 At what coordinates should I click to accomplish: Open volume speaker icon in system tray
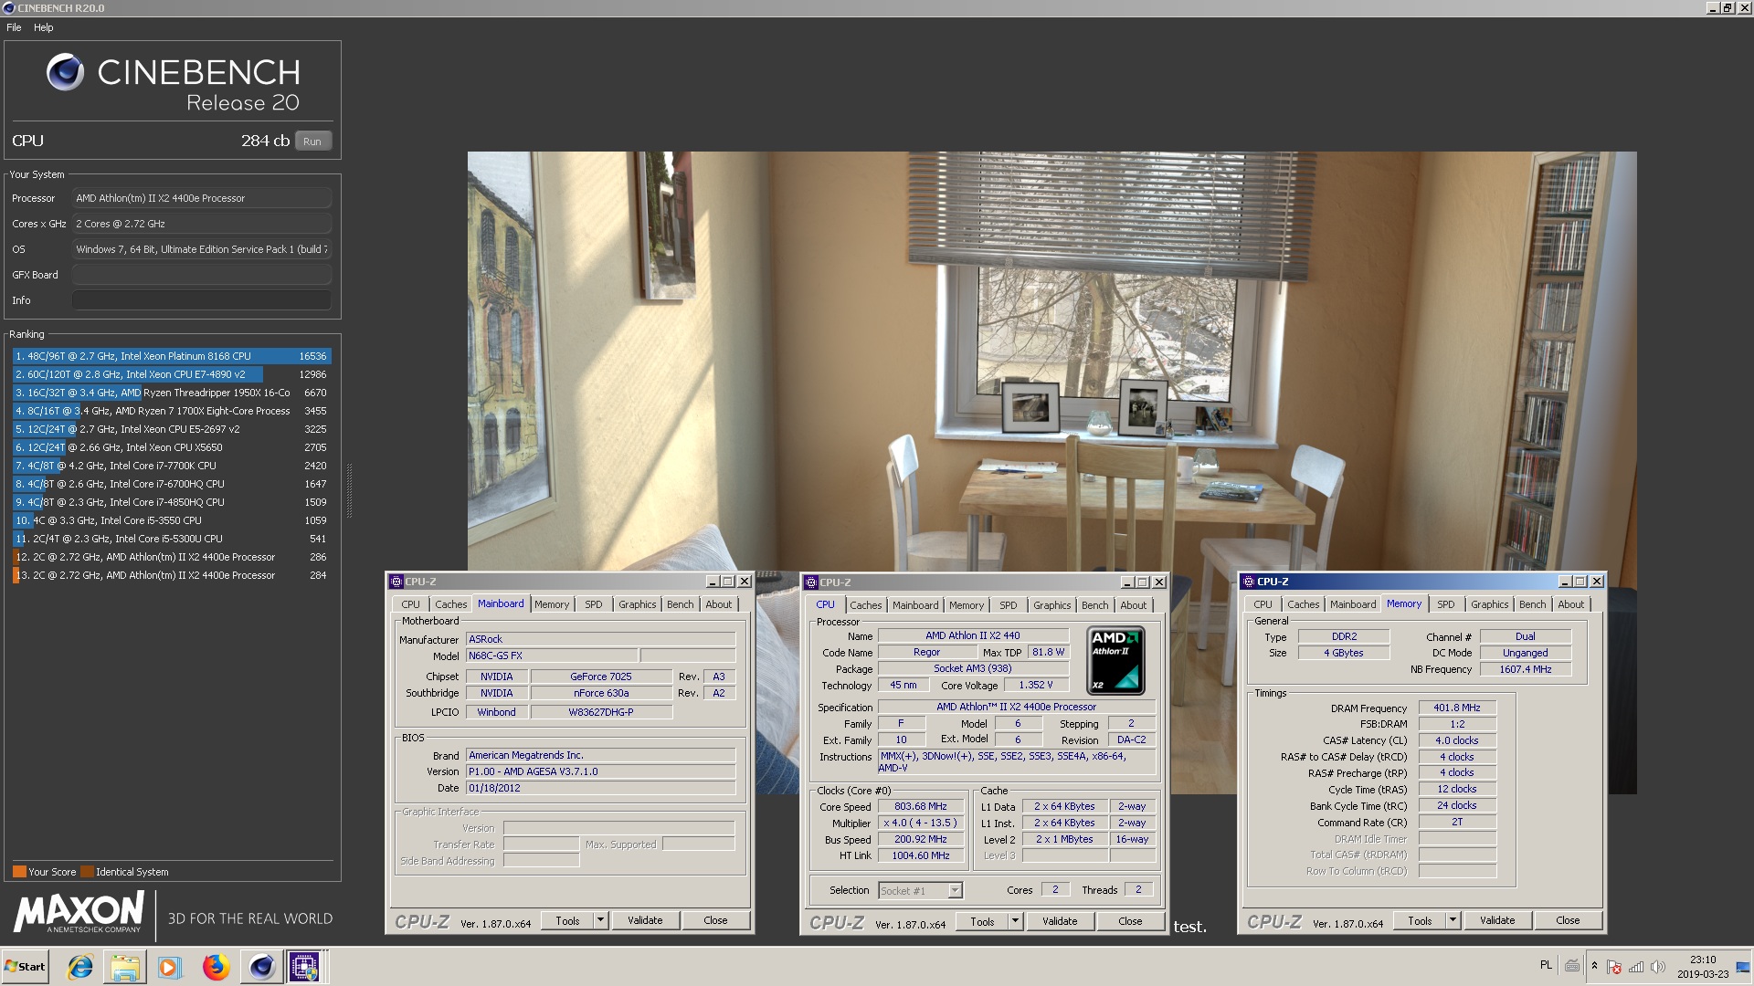point(1657,967)
